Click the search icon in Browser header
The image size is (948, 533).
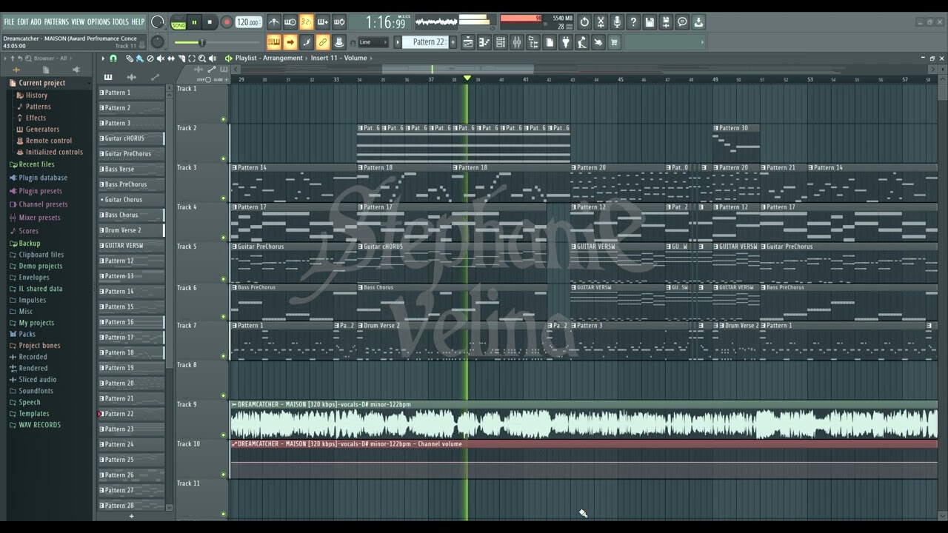pyautogui.click(x=30, y=58)
